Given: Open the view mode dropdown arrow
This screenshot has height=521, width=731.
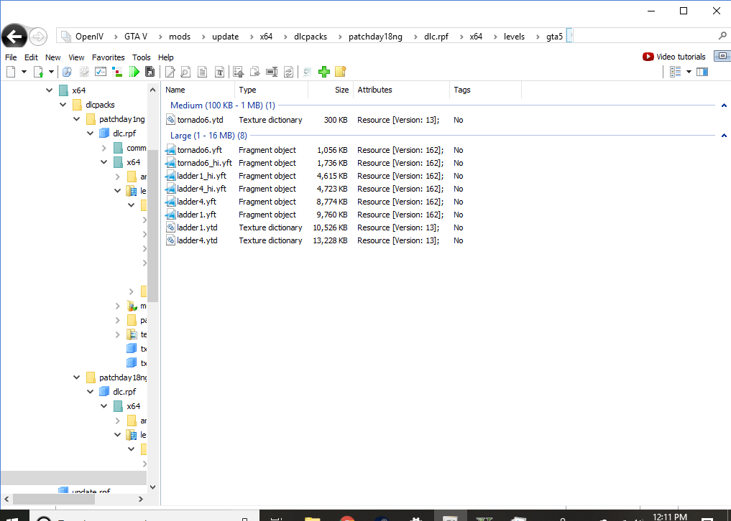Looking at the screenshot, I should point(689,72).
